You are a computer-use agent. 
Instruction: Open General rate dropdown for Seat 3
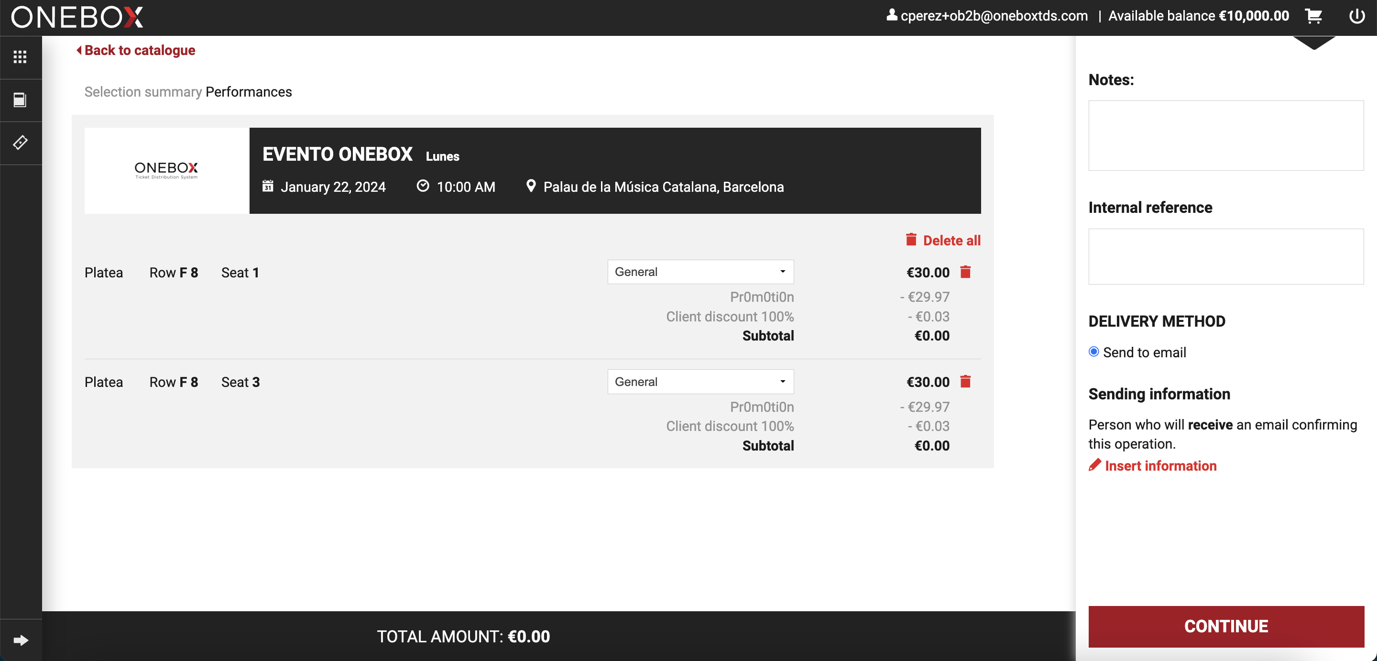click(x=700, y=381)
